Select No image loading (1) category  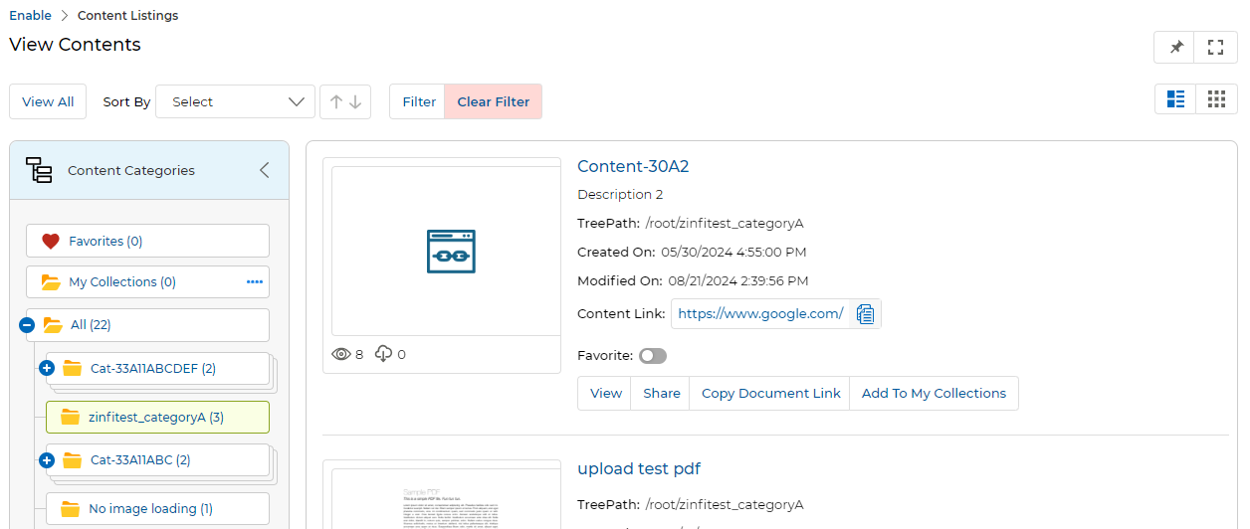point(157,508)
